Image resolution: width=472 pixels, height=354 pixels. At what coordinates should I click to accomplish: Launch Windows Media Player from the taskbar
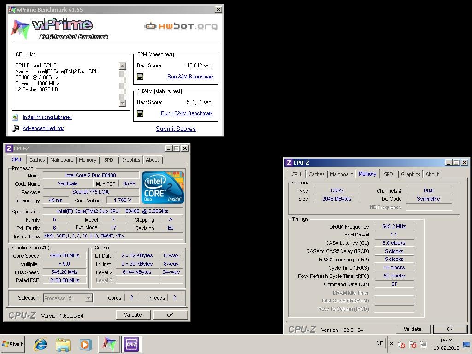[x=85, y=344]
